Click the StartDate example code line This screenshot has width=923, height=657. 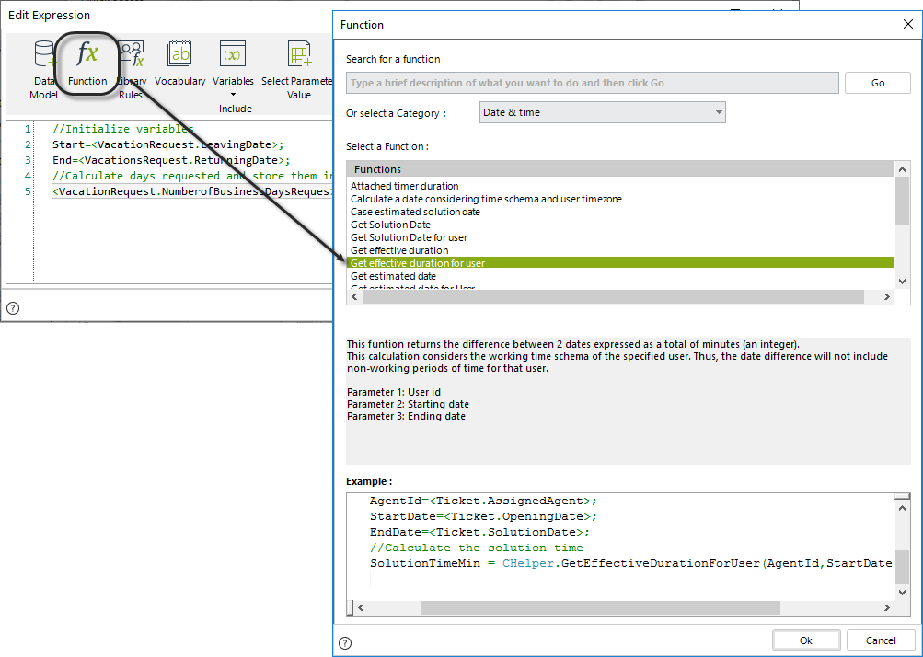pyautogui.click(x=483, y=516)
